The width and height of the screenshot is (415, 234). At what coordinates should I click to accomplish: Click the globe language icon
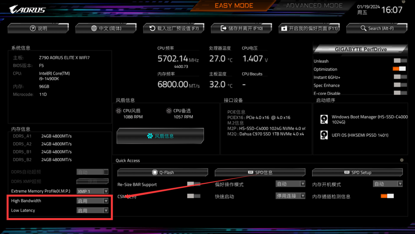point(94,28)
